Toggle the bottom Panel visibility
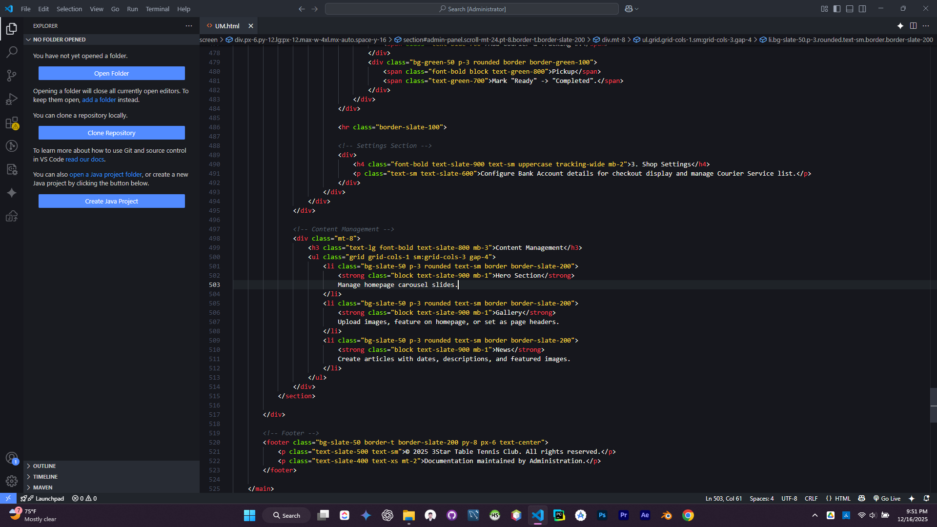The image size is (937, 527). point(850,9)
